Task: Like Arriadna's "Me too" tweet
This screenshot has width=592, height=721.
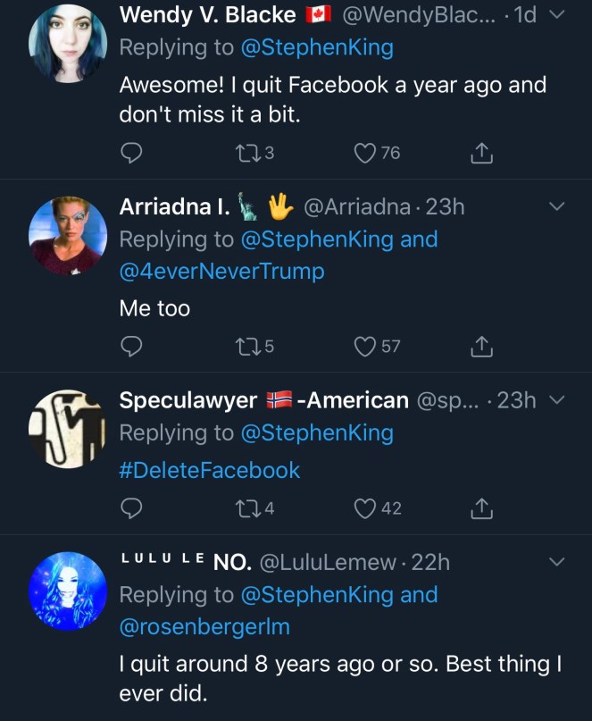Action: [365, 346]
